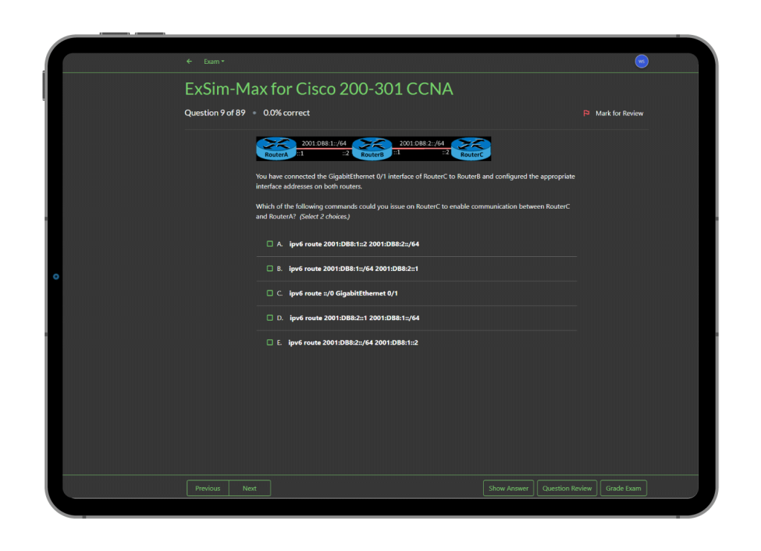Click the 2001:DB8:2::/64 link label in diagram
This screenshot has height=551, width=761.
pyautogui.click(x=421, y=143)
